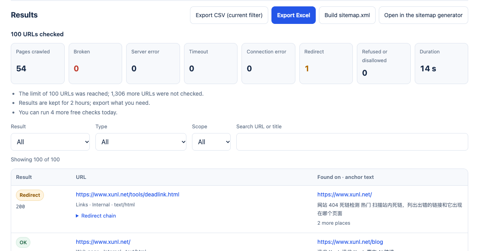Click the '2 more places' text

pos(334,223)
